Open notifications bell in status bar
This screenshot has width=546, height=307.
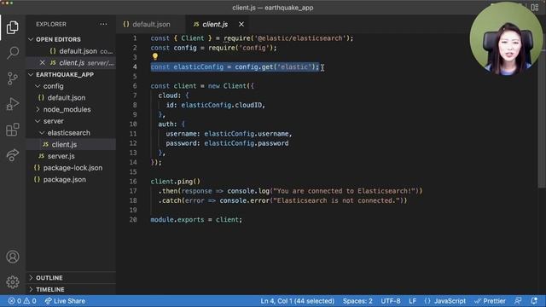click(534, 301)
